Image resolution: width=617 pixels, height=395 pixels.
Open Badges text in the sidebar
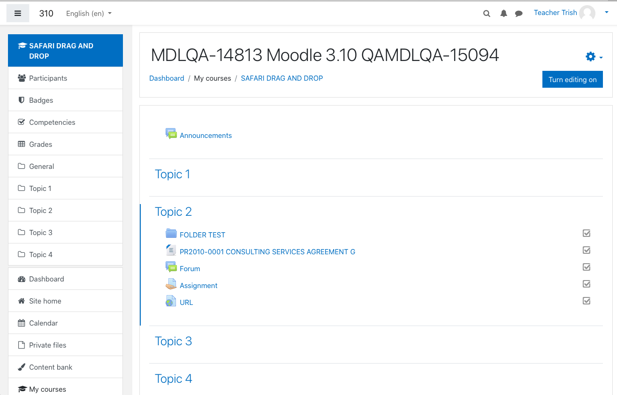[x=41, y=100]
